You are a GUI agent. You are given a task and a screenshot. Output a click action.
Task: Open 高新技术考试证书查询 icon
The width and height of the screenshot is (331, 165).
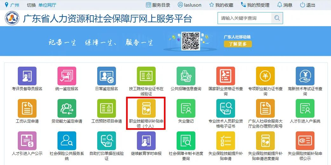tap(305, 76)
